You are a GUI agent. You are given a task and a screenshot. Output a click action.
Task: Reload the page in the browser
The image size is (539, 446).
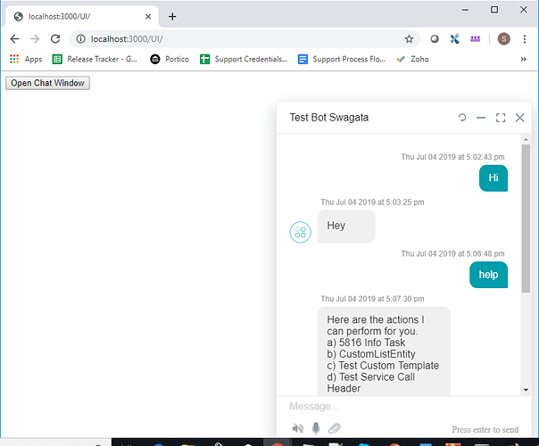point(55,39)
